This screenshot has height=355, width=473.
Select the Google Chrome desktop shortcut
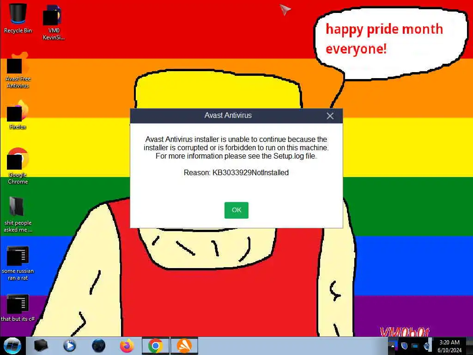click(x=18, y=166)
